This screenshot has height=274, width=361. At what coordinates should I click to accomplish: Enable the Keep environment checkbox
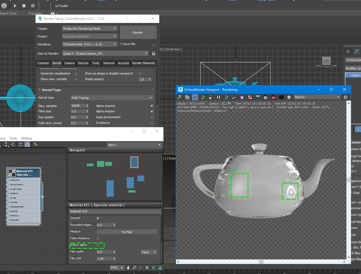point(152,117)
